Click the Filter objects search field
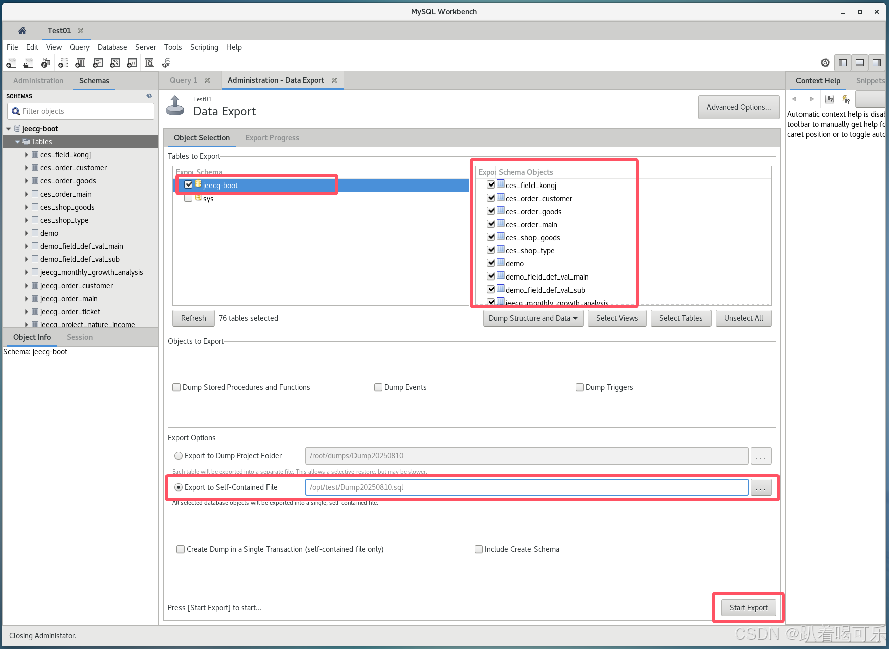This screenshot has height=649, width=889. click(x=81, y=111)
